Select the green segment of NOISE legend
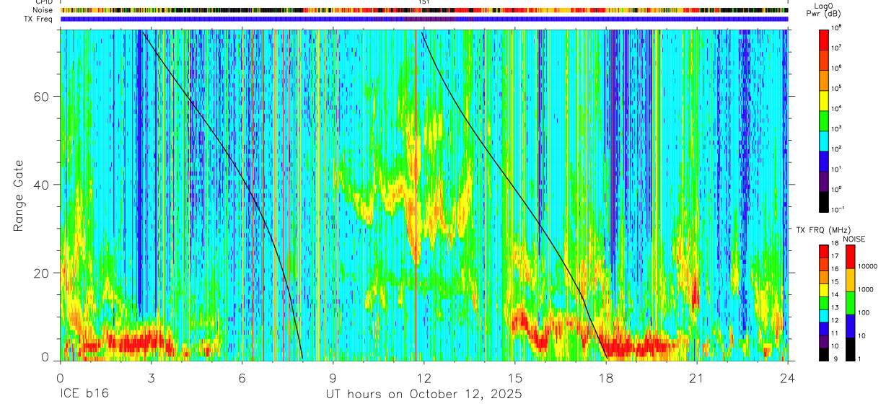Viewport: 886px width, 409px height. coord(850,303)
